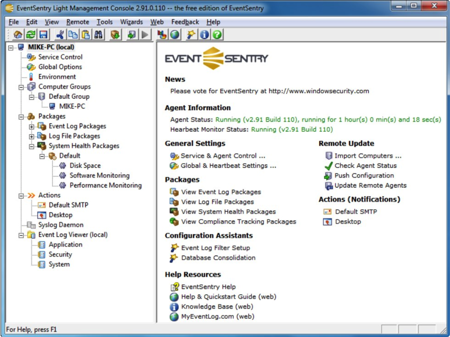Open the Wizards menu
Image resolution: width=450 pixels, height=337 pixels.
132,22
